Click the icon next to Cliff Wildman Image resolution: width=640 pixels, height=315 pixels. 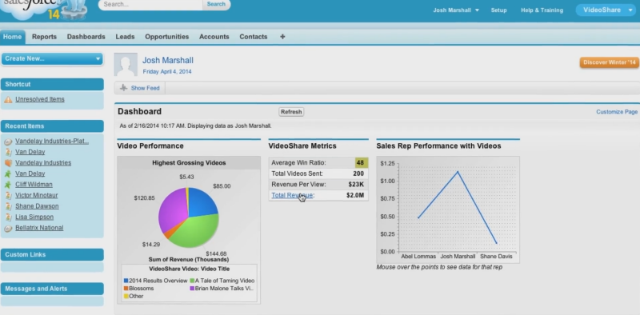coord(8,185)
